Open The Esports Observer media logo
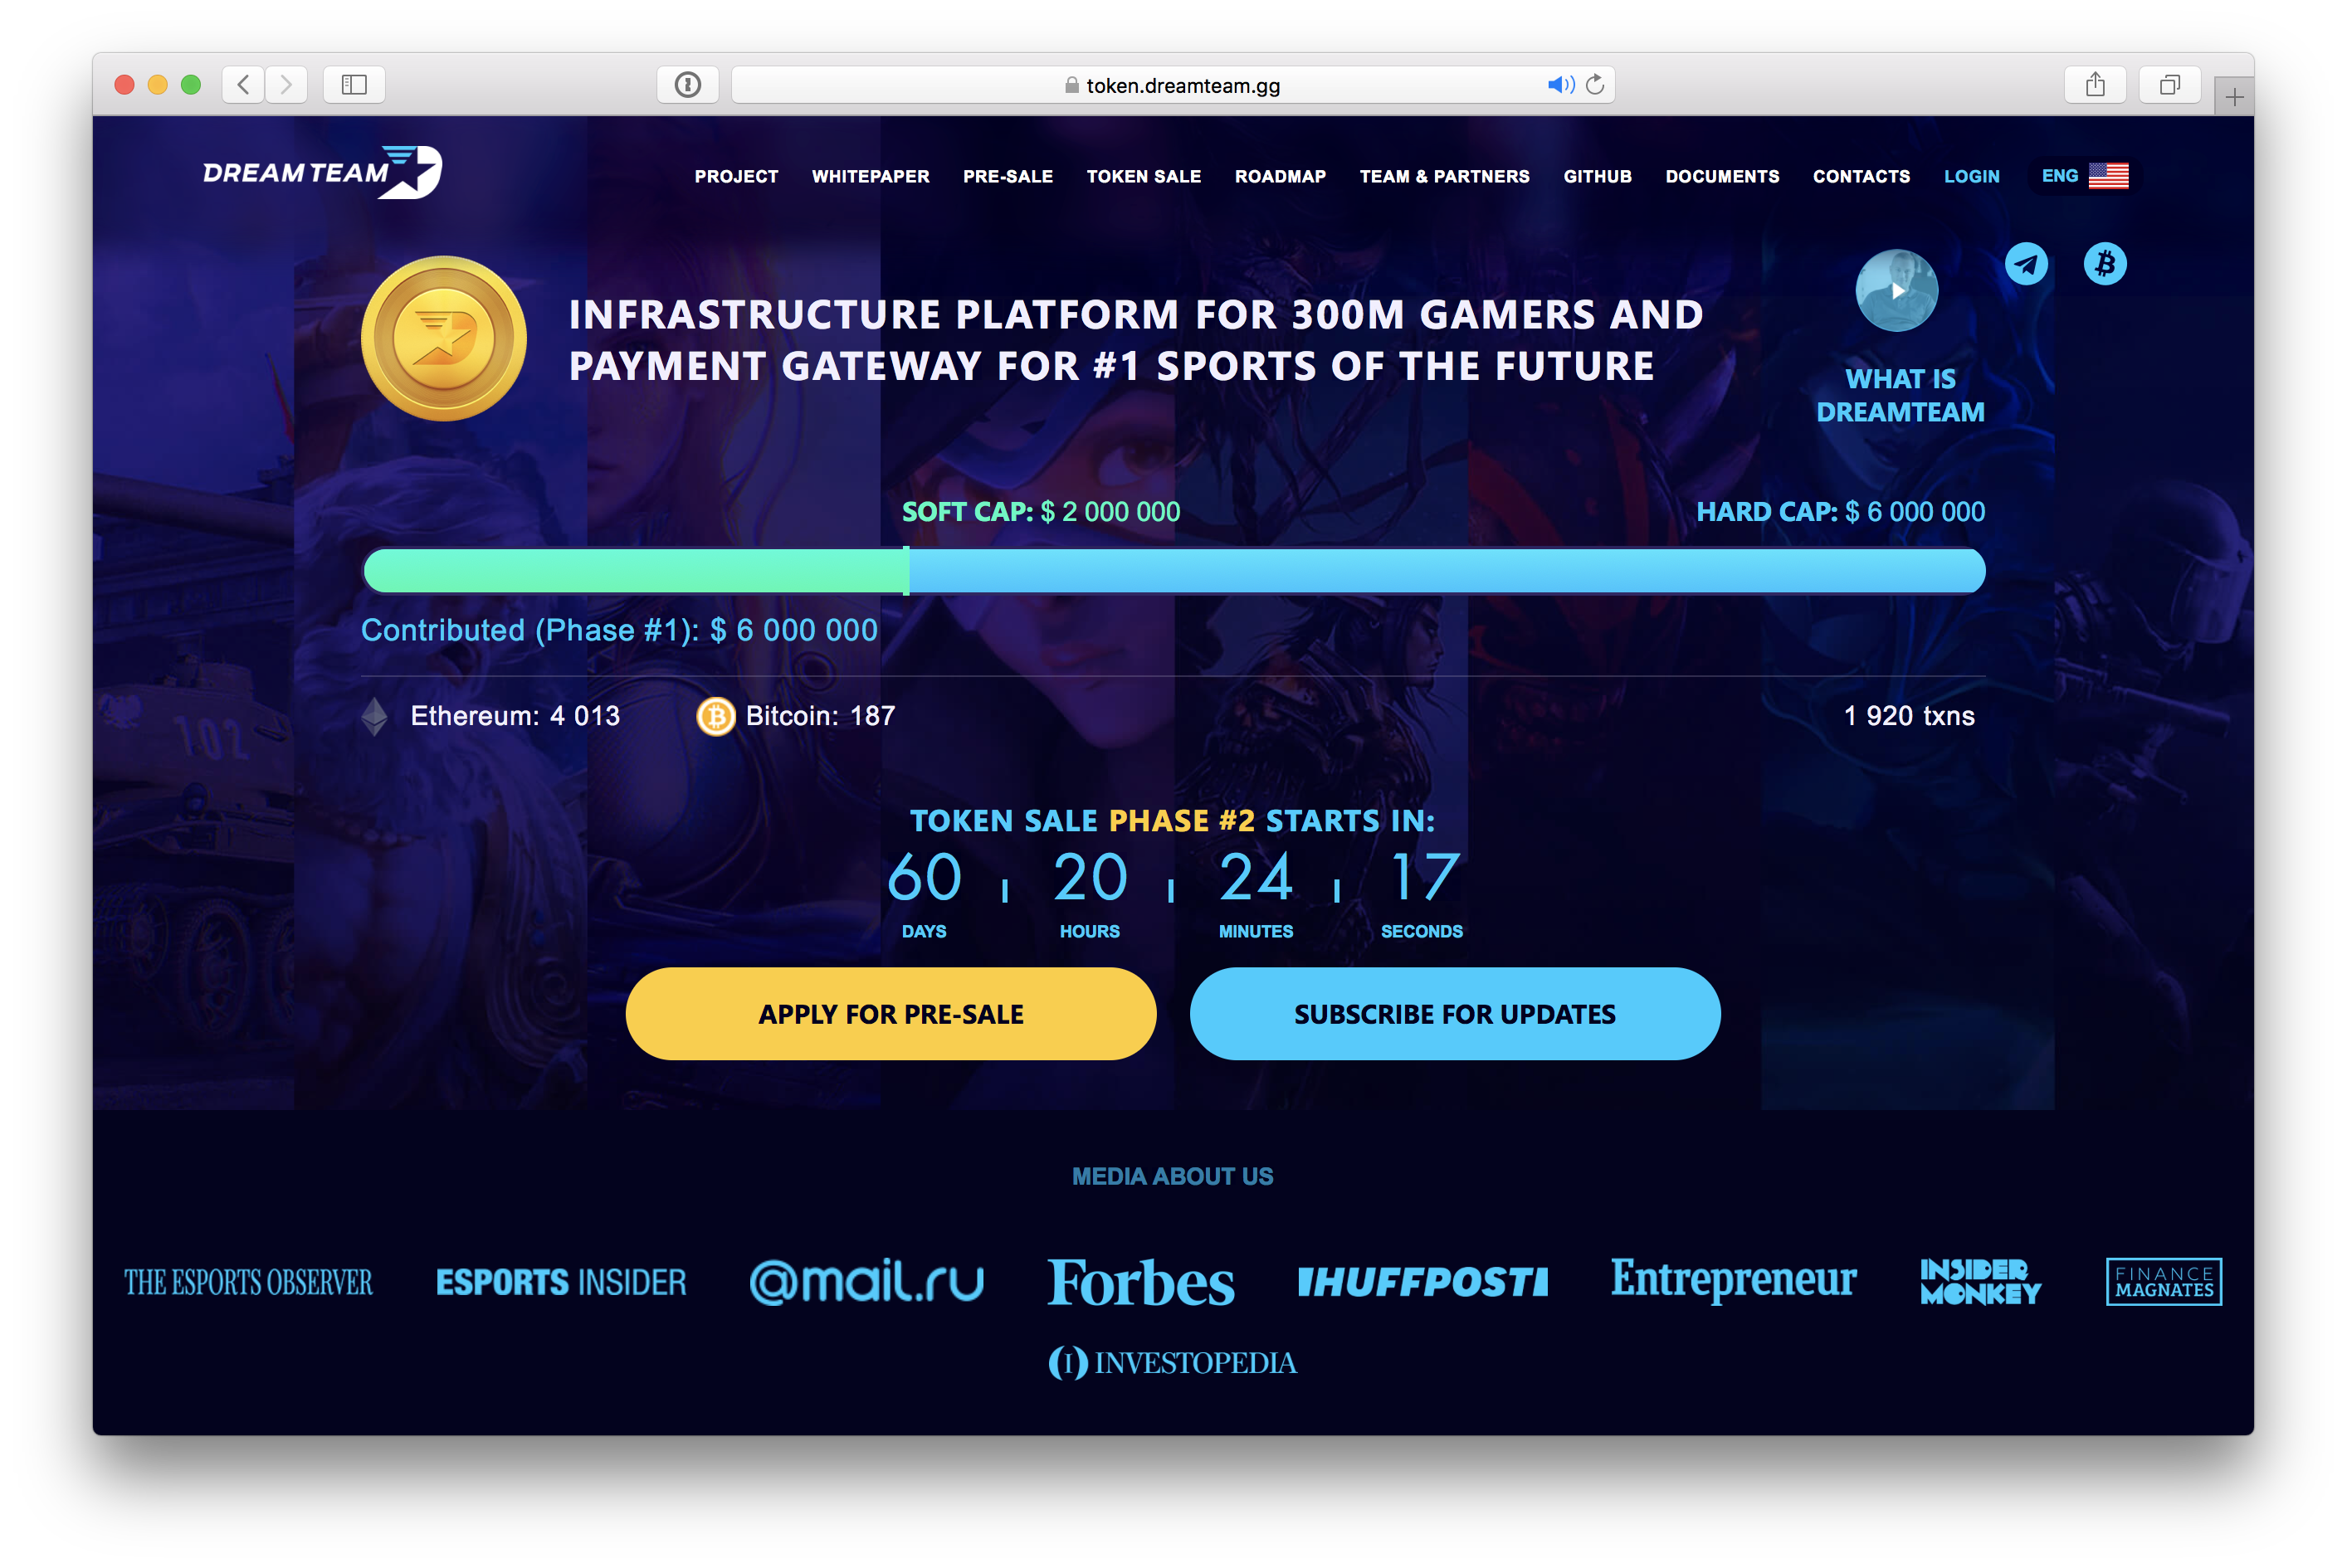 248,1282
